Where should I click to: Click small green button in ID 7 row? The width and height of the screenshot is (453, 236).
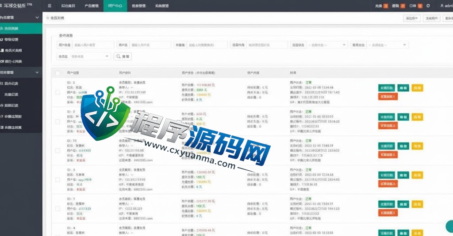[x=403, y=204]
